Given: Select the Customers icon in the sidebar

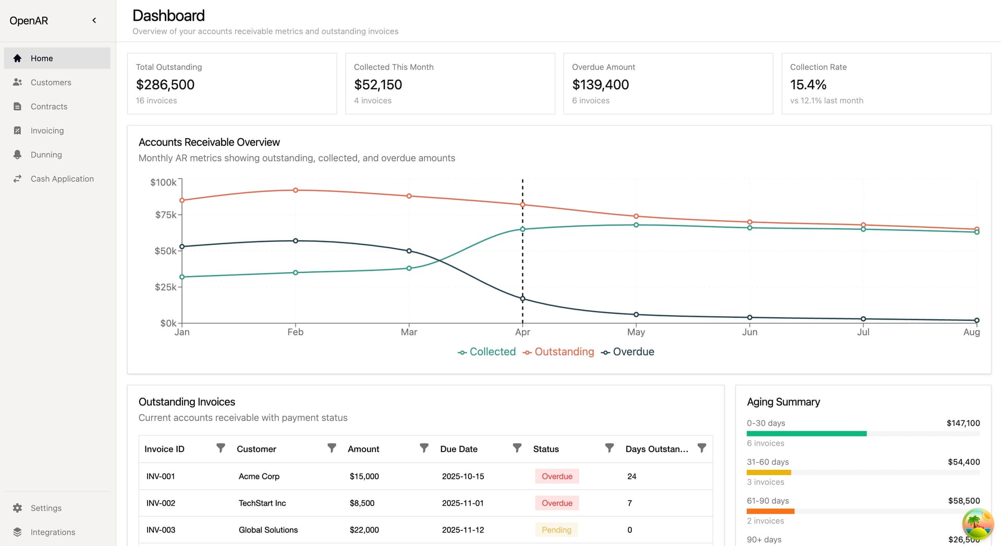Looking at the screenshot, I should pyautogui.click(x=18, y=82).
